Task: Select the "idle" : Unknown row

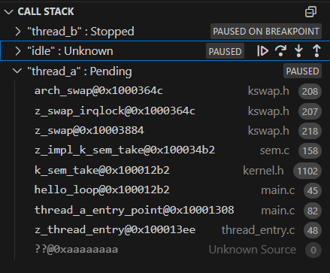Action: point(165,51)
